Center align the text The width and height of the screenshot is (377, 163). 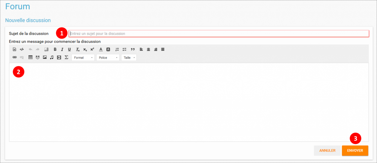148,49
